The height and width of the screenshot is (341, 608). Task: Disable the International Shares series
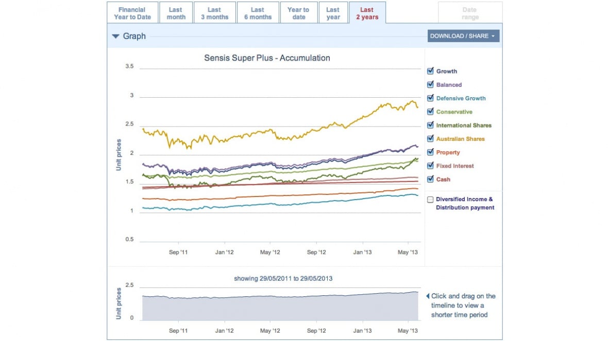(430, 125)
